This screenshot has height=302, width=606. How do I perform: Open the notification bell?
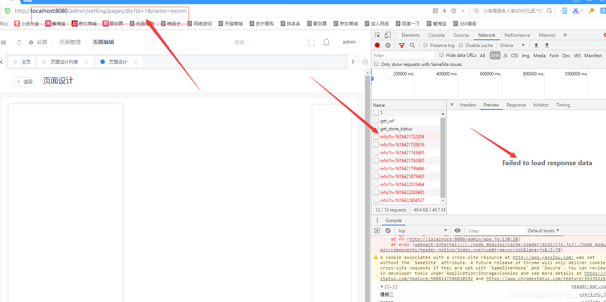point(326,42)
